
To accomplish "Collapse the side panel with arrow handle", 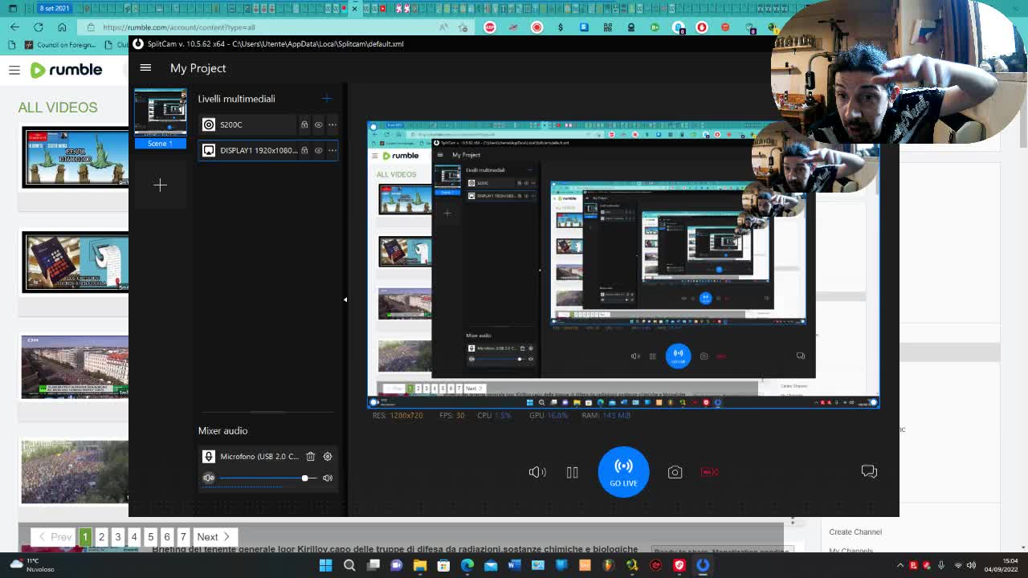I will (x=345, y=299).
